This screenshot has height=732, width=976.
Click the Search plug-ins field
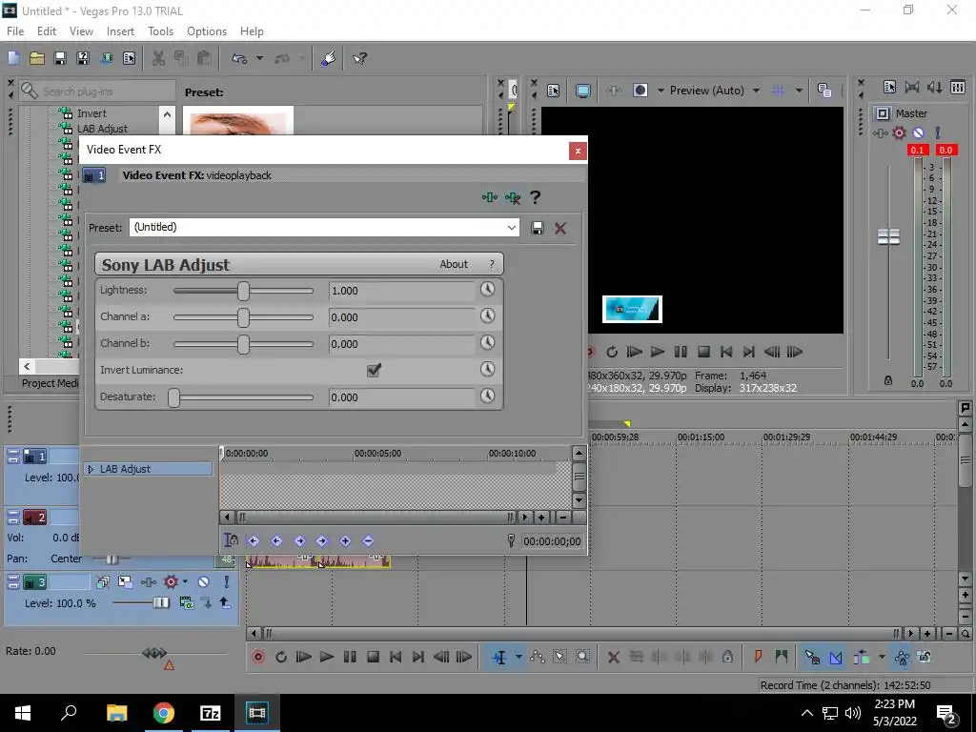tap(97, 91)
